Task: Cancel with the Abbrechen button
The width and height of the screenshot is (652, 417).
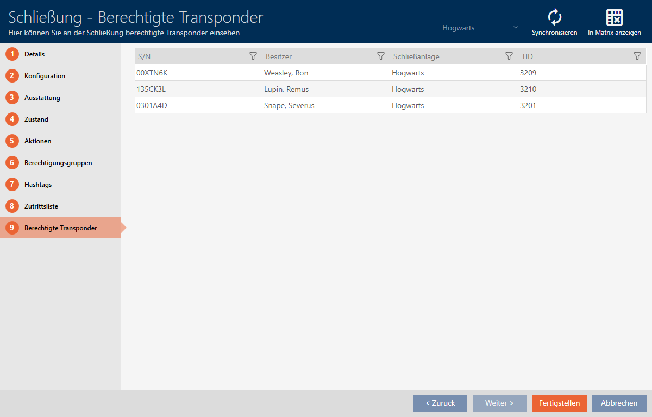Action: tap(619, 403)
